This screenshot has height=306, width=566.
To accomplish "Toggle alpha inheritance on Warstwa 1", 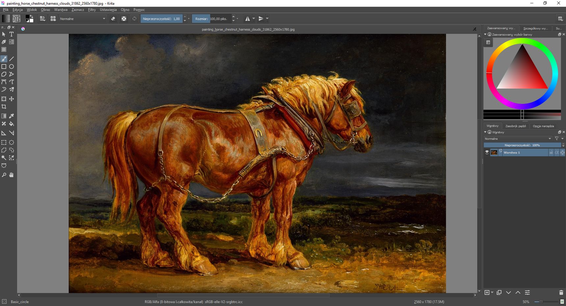I will coord(557,152).
